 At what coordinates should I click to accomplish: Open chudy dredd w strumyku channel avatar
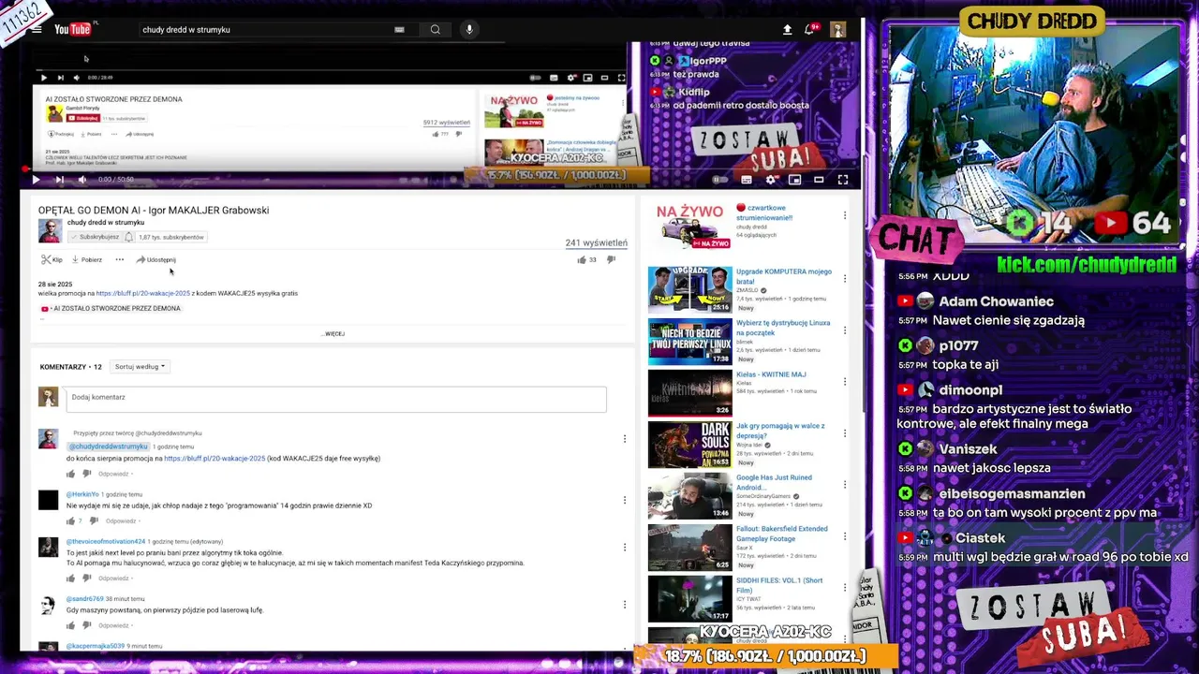[50, 230]
